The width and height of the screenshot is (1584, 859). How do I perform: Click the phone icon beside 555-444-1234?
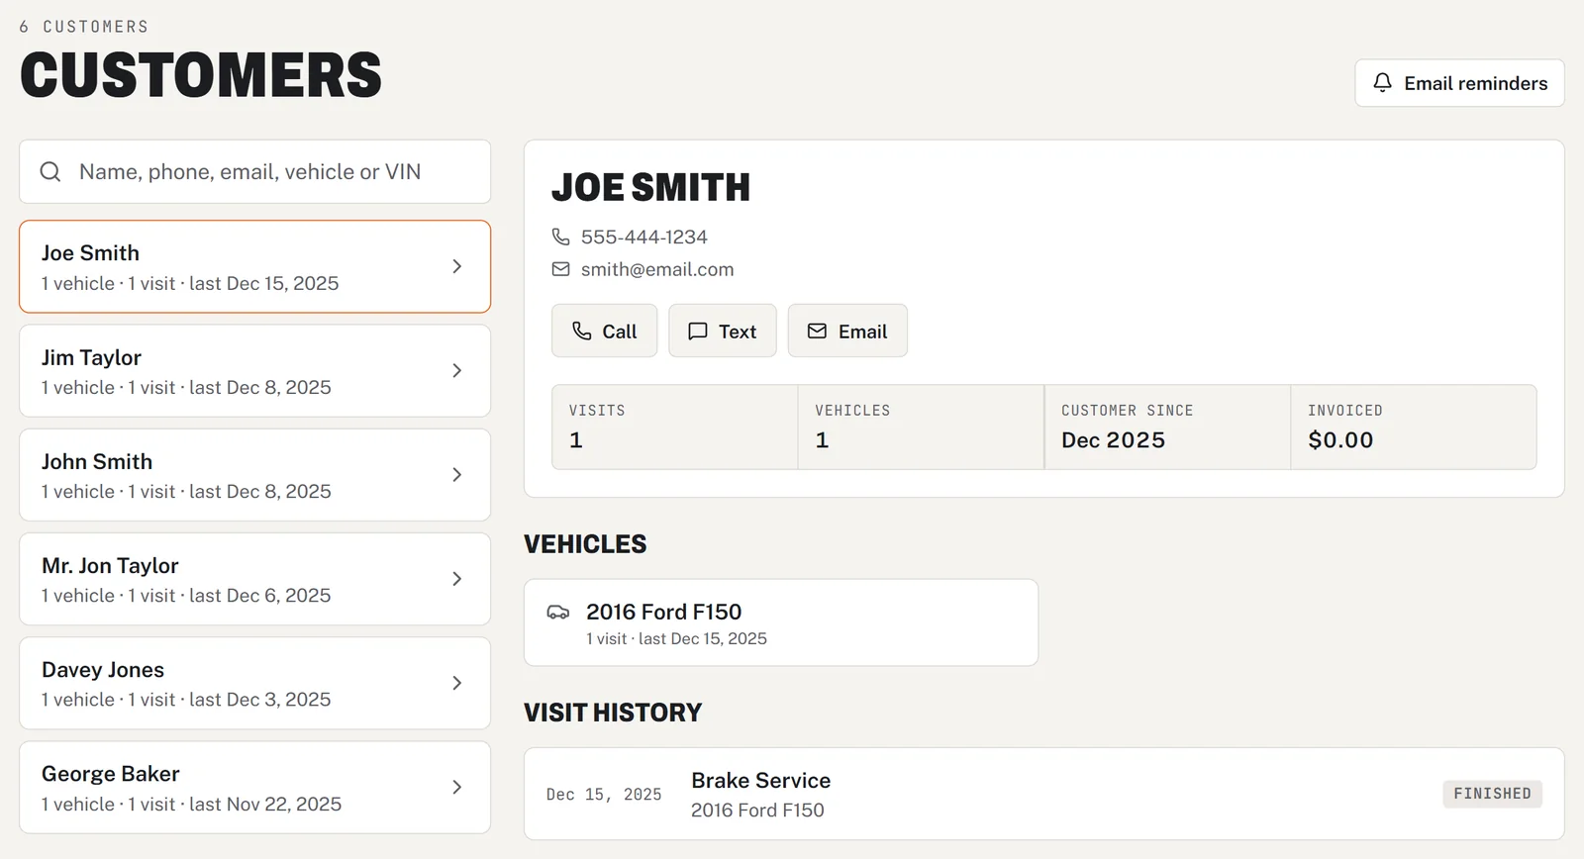click(560, 237)
